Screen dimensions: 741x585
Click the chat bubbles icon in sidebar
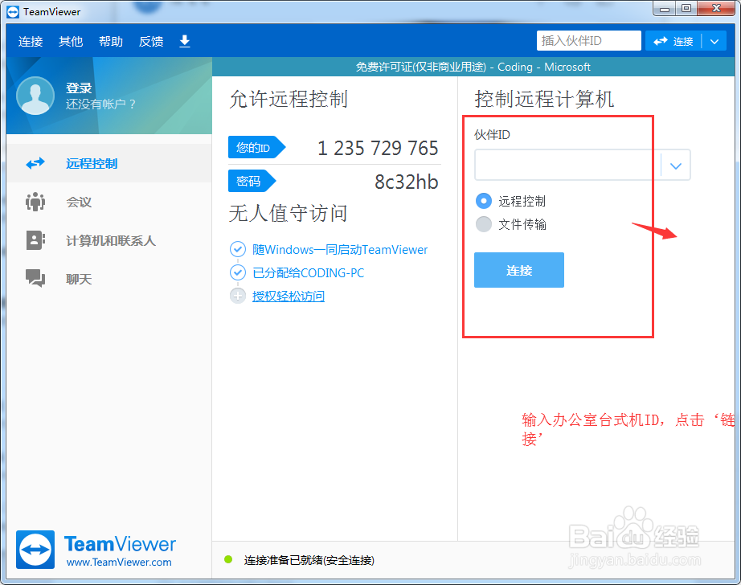(x=35, y=279)
